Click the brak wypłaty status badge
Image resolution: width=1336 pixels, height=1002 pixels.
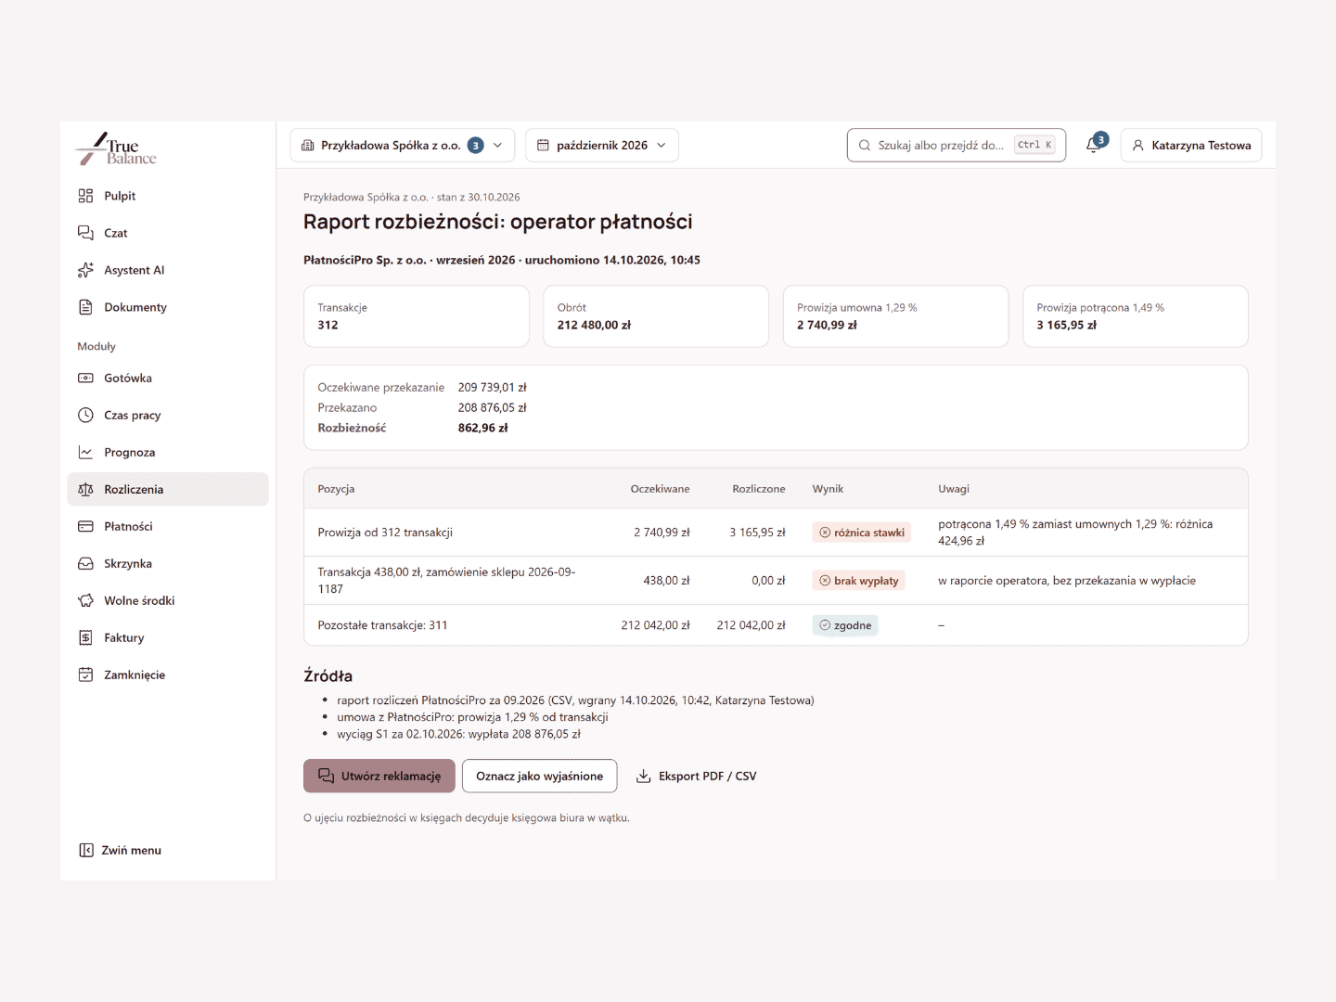pos(859,581)
